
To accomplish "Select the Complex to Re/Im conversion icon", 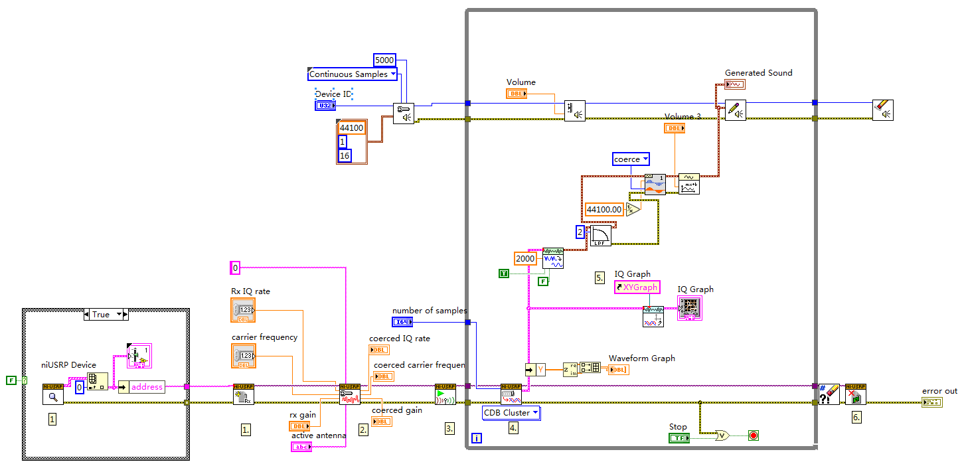I will [x=569, y=368].
